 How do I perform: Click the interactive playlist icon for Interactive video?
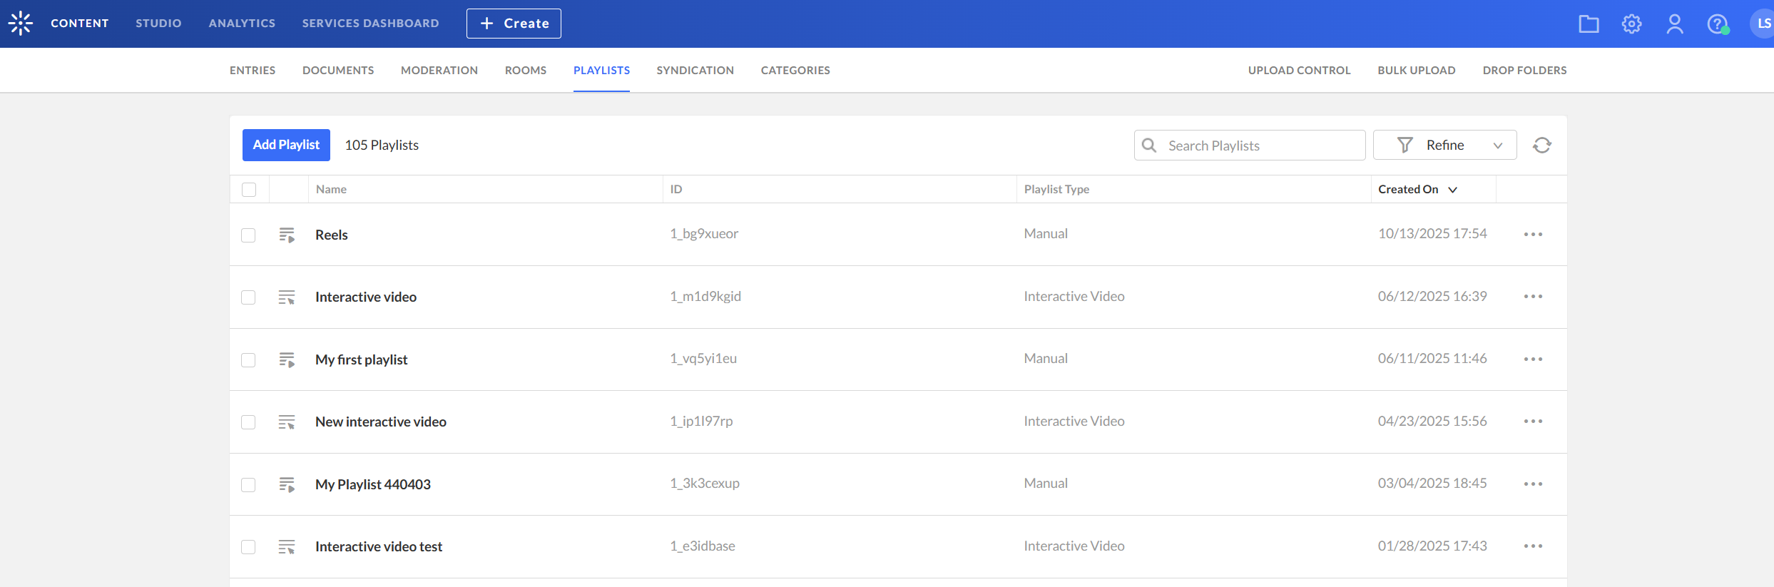point(287,297)
